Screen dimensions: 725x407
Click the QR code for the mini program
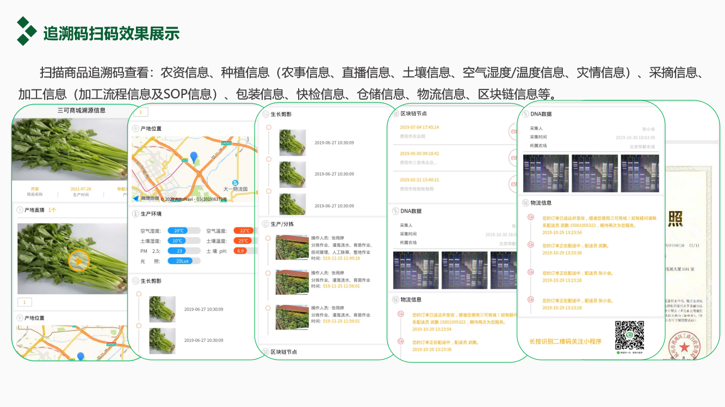(629, 335)
